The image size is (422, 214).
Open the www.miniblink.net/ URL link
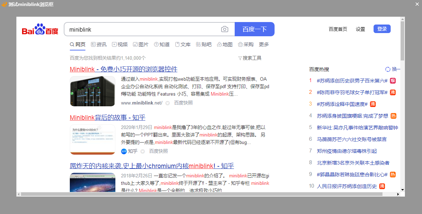click(x=142, y=103)
